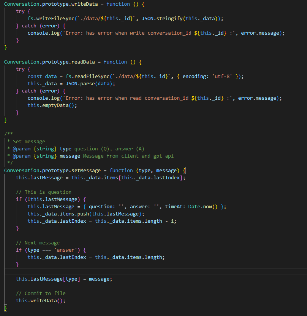307x316 pixels.
Task: Click the highlighted closing brace of setMessage
Action: pyautogui.click(x=6, y=308)
